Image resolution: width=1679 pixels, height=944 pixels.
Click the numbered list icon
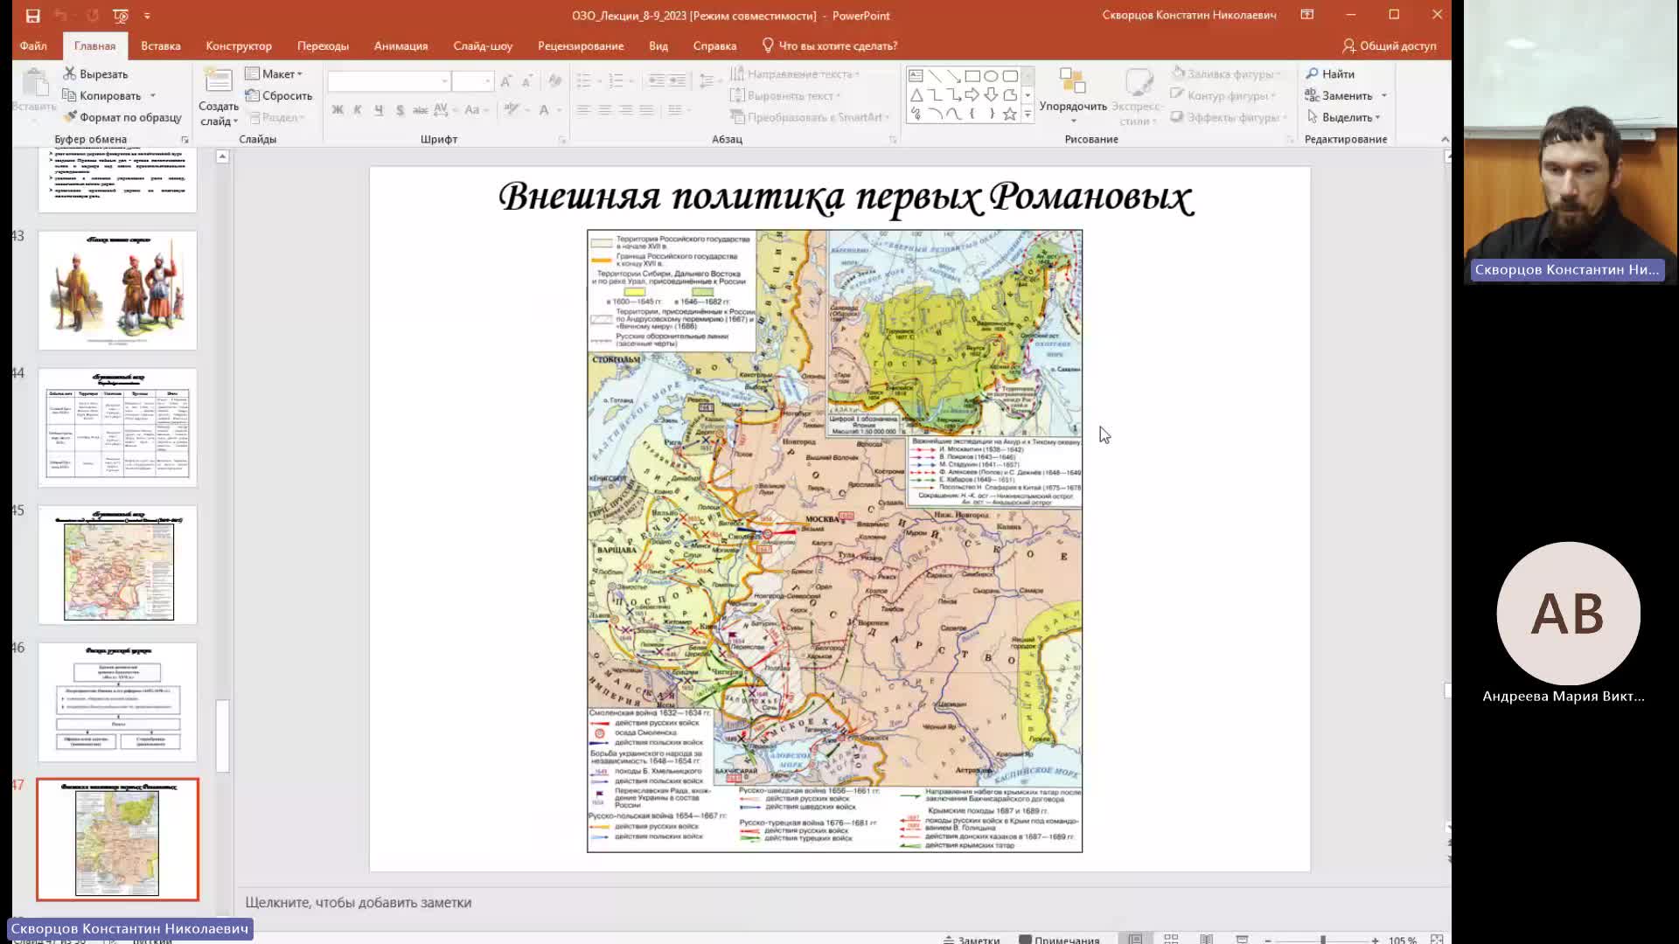[x=616, y=81]
